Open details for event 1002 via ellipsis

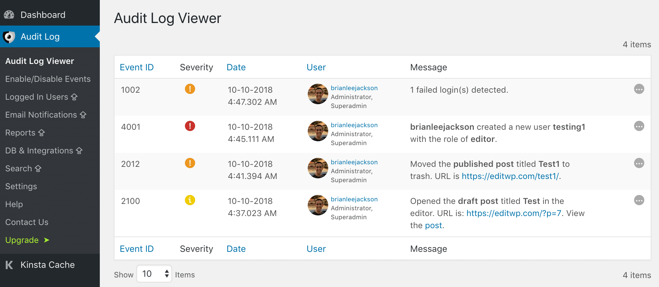[x=639, y=89]
